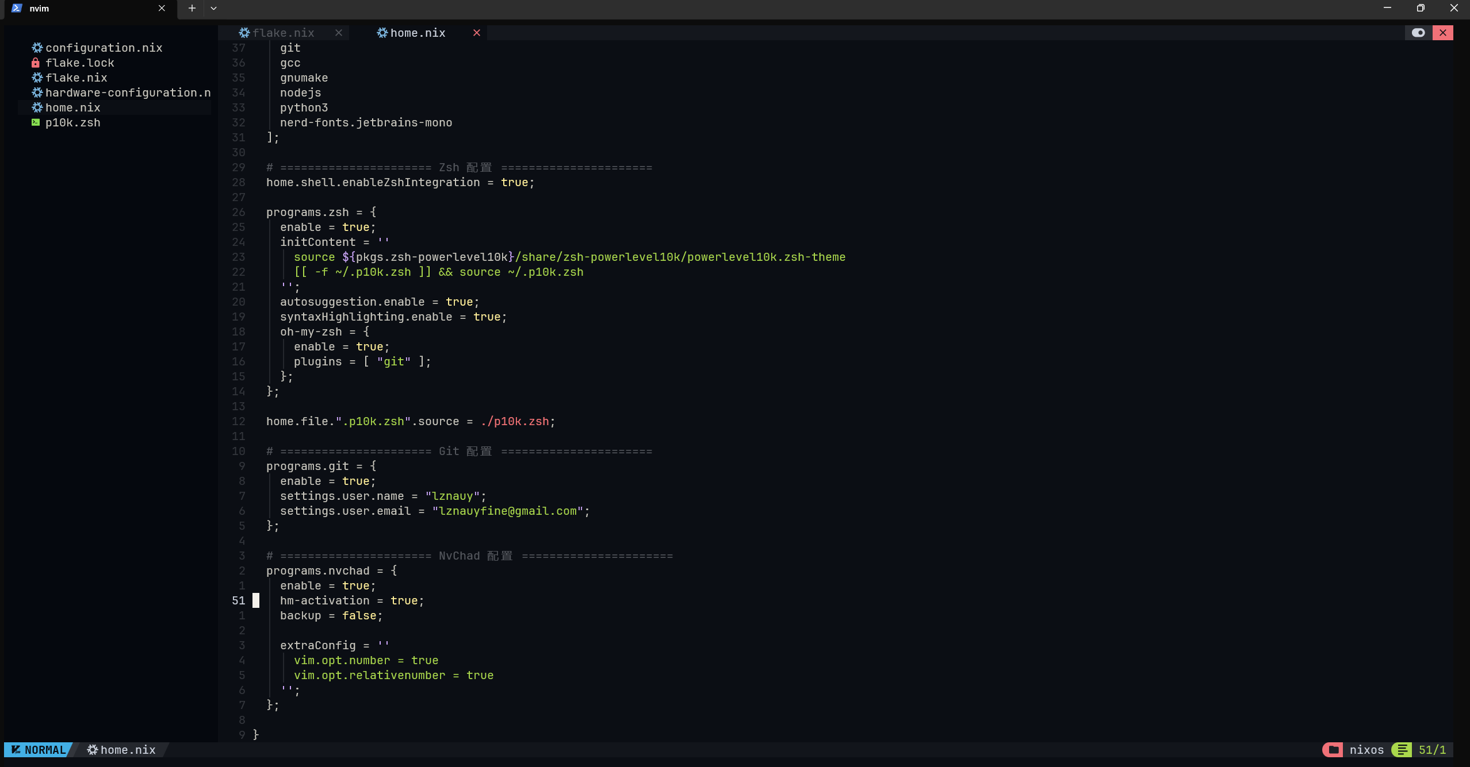Close the home.nix buffer with the red X
Image resolution: width=1470 pixels, height=767 pixels.
click(477, 33)
